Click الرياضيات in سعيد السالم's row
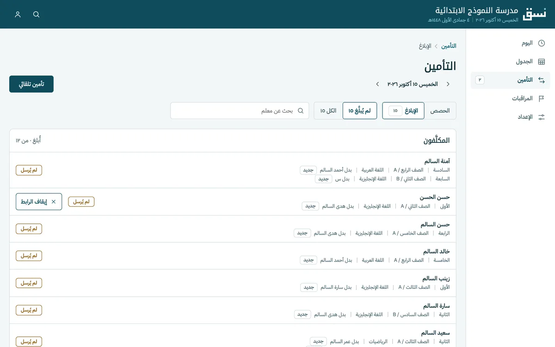The image size is (555, 347). point(378,341)
